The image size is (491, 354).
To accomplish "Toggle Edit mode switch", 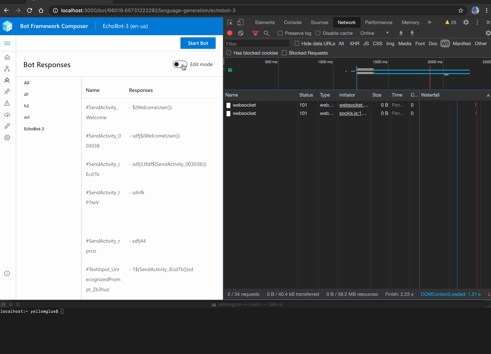I will coord(180,64).
